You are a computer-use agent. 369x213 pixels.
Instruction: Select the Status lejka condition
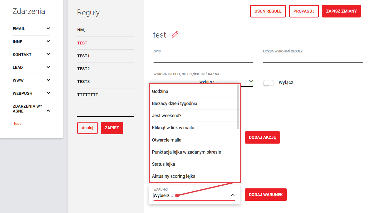click(x=163, y=164)
